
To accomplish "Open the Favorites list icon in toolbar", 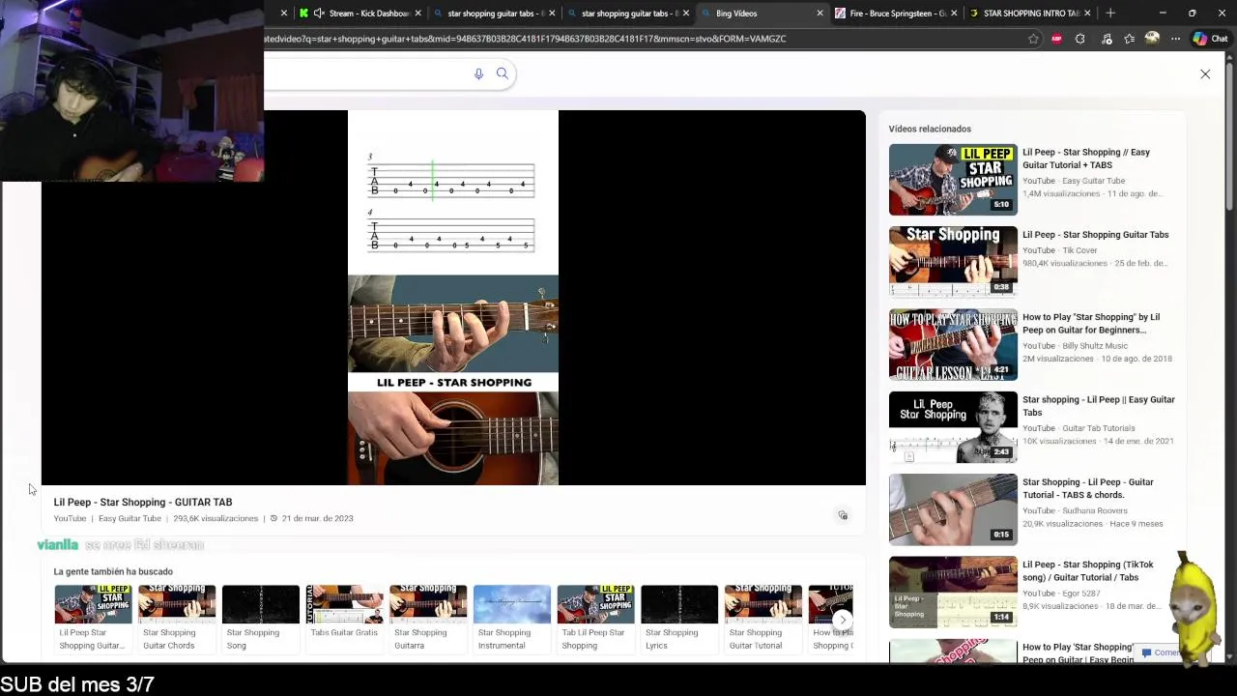I will coord(1129,39).
